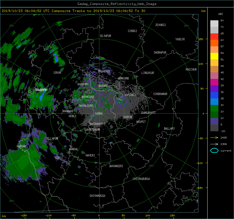The height and width of the screenshot is (219, 234).
Task: Click the BADAMI city label
Action: 103,86
